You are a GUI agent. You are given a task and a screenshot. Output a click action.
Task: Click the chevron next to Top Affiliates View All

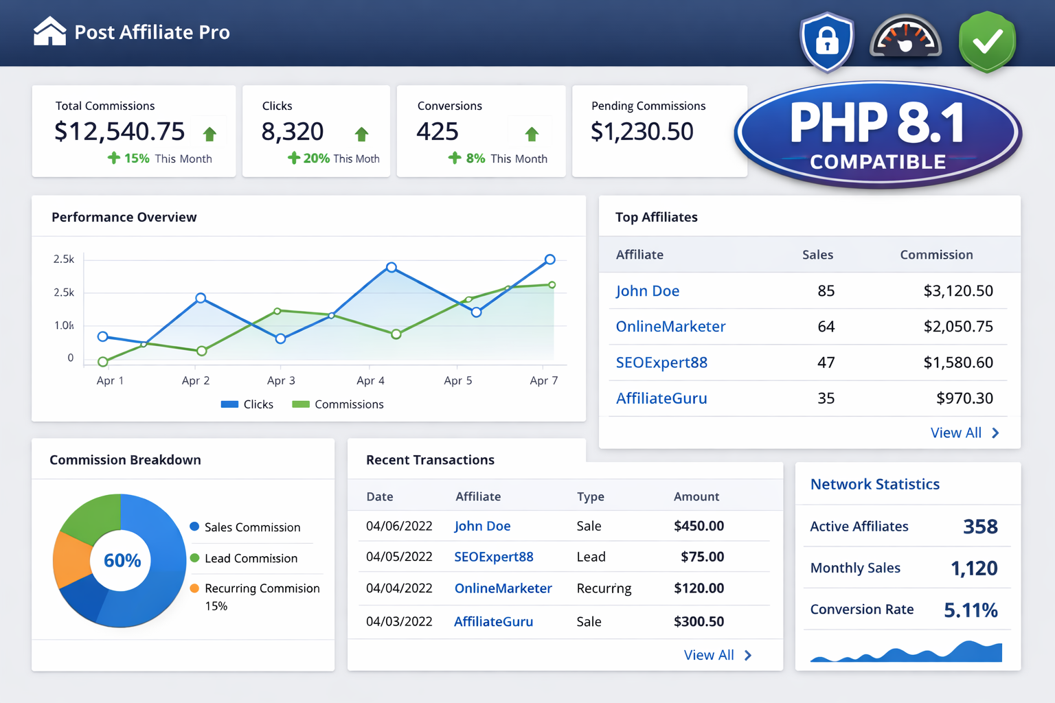point(994,433)
